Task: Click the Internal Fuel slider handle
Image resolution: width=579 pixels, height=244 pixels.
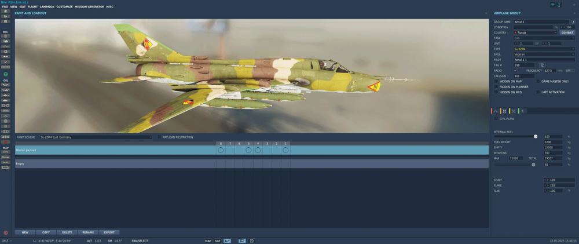Action: click(x=536, y=136)
